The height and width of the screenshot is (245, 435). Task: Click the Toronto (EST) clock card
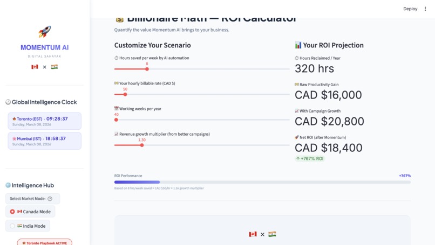[x=44, y=121]
